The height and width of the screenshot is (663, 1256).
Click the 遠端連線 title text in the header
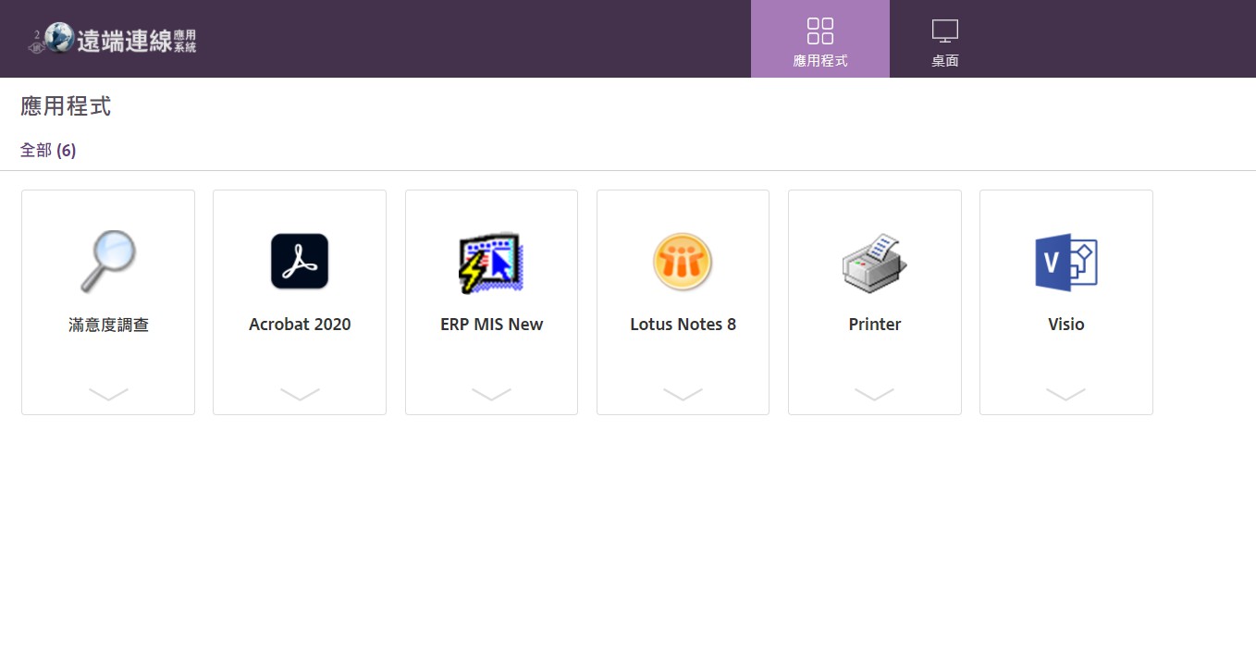pyautogui.click(x=136, y=40)
